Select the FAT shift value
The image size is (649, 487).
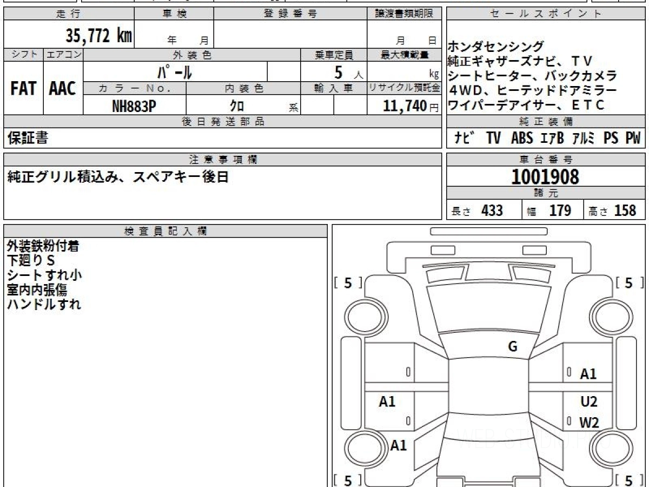[23, 89]
